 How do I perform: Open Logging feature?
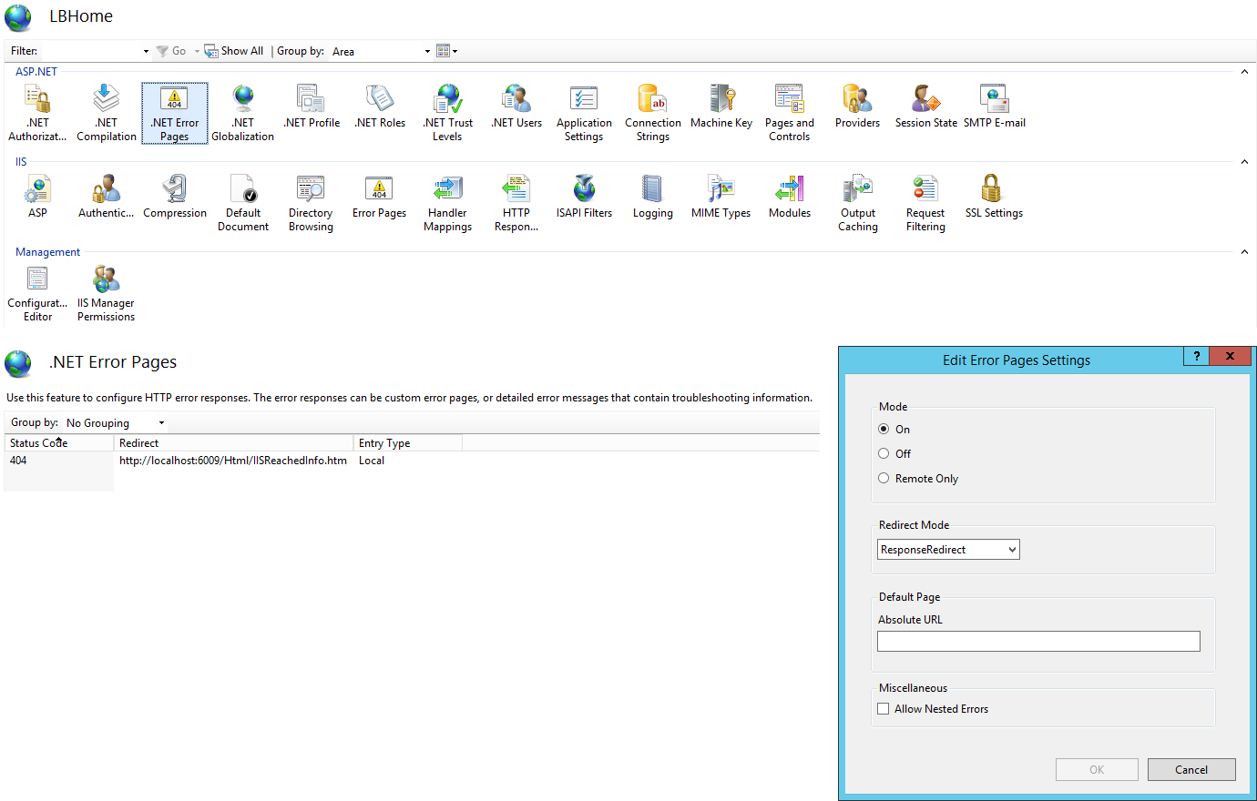coord(653,198)
